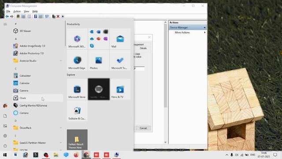The width and height of the screenshot is (282, 159).
Task: Open the Sarkari Result Theme New folder tile
Action: tap(77, 140)
